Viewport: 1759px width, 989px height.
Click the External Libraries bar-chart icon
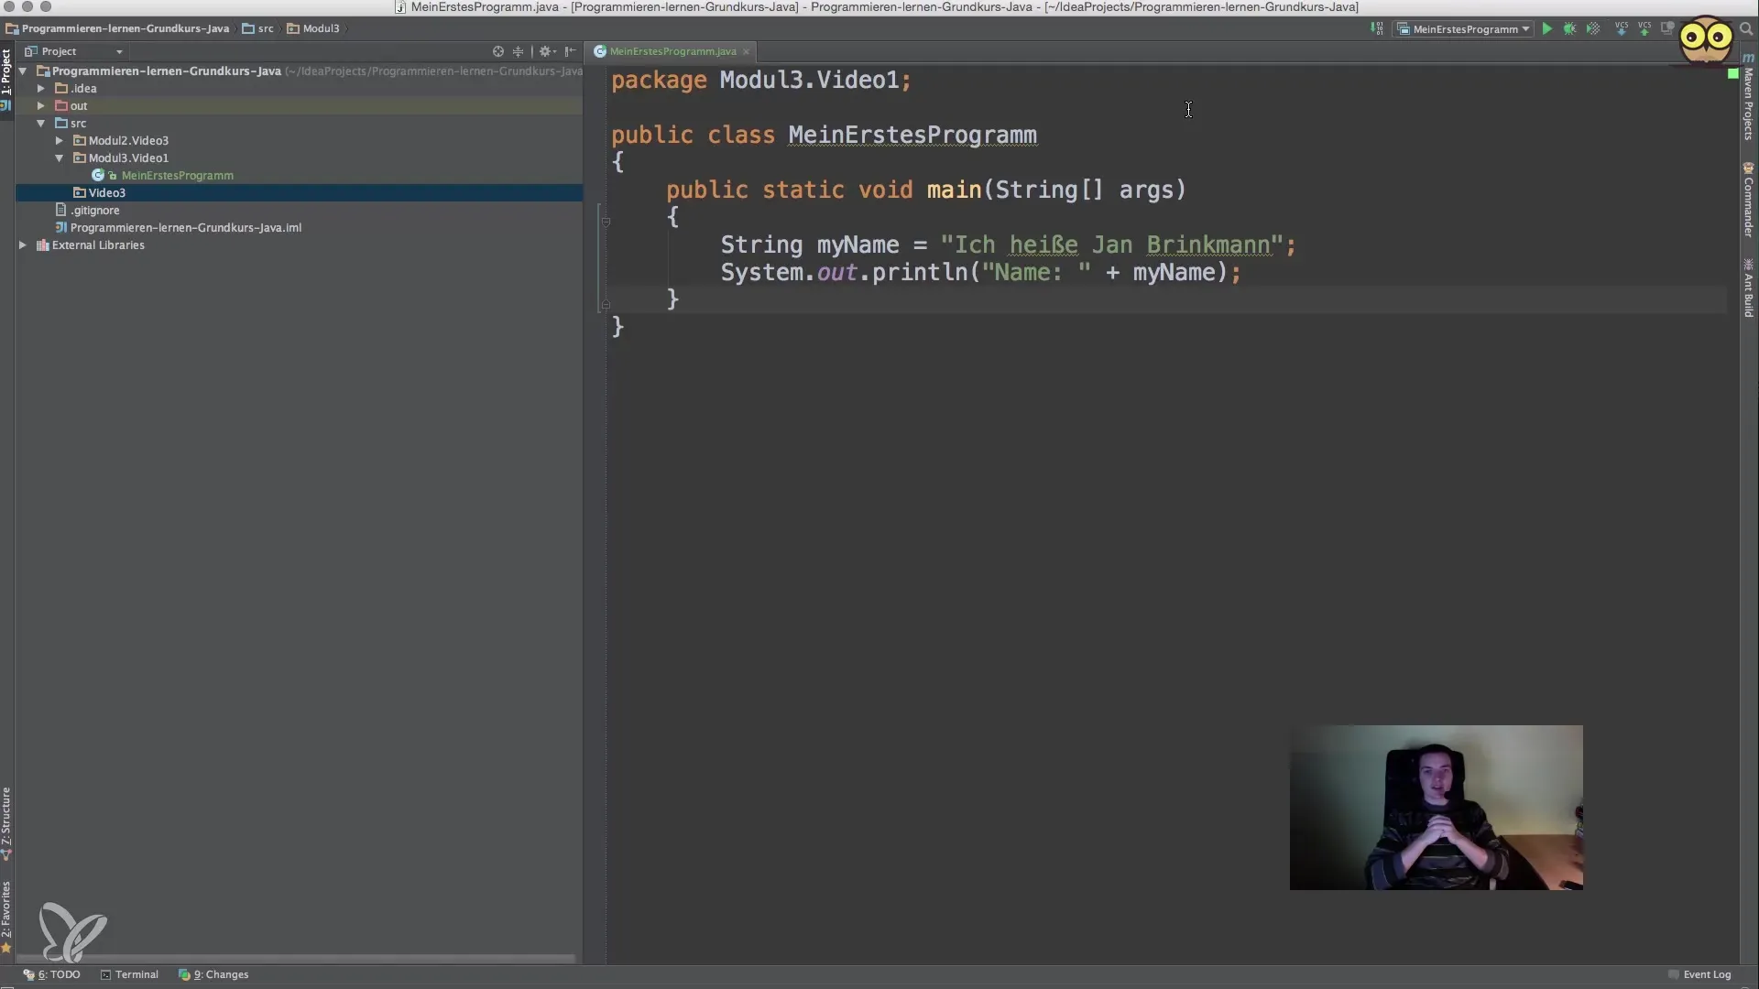click(42, 245)
